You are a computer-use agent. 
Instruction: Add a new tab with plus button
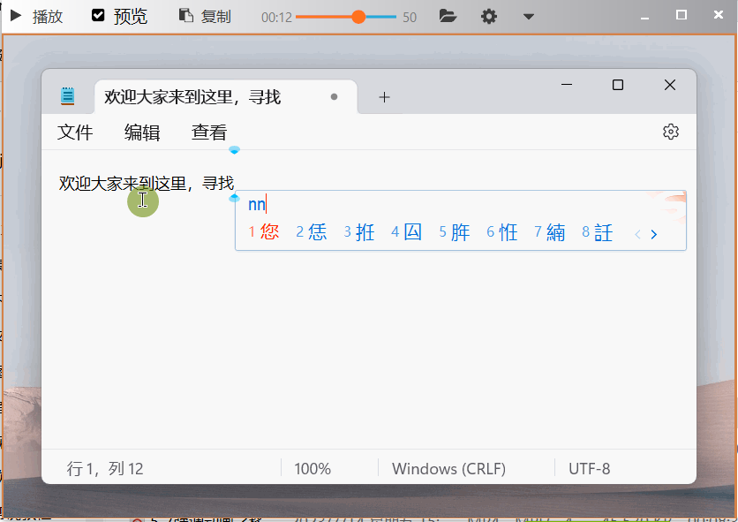click(384, 97)
